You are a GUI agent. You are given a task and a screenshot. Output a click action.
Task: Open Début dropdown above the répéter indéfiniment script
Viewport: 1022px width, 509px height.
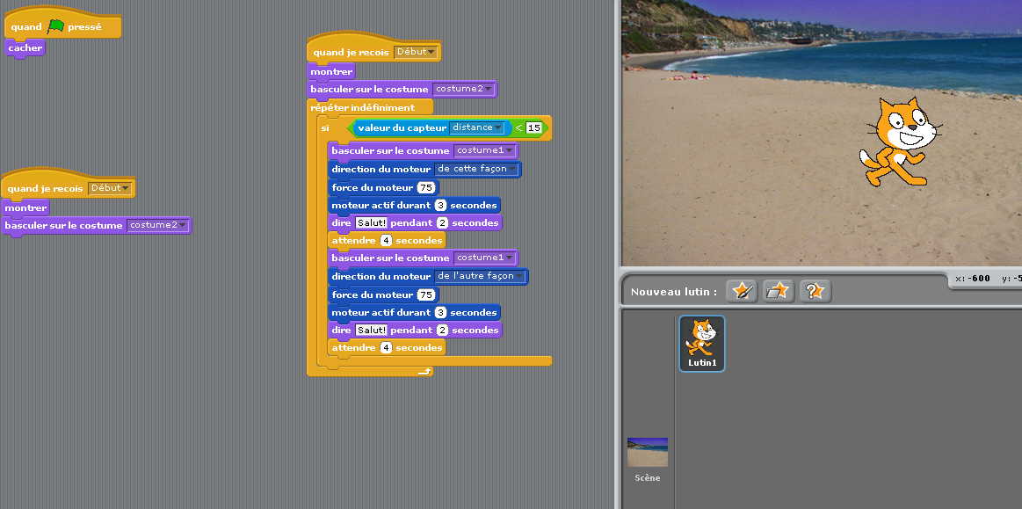(x=416, y=52)
